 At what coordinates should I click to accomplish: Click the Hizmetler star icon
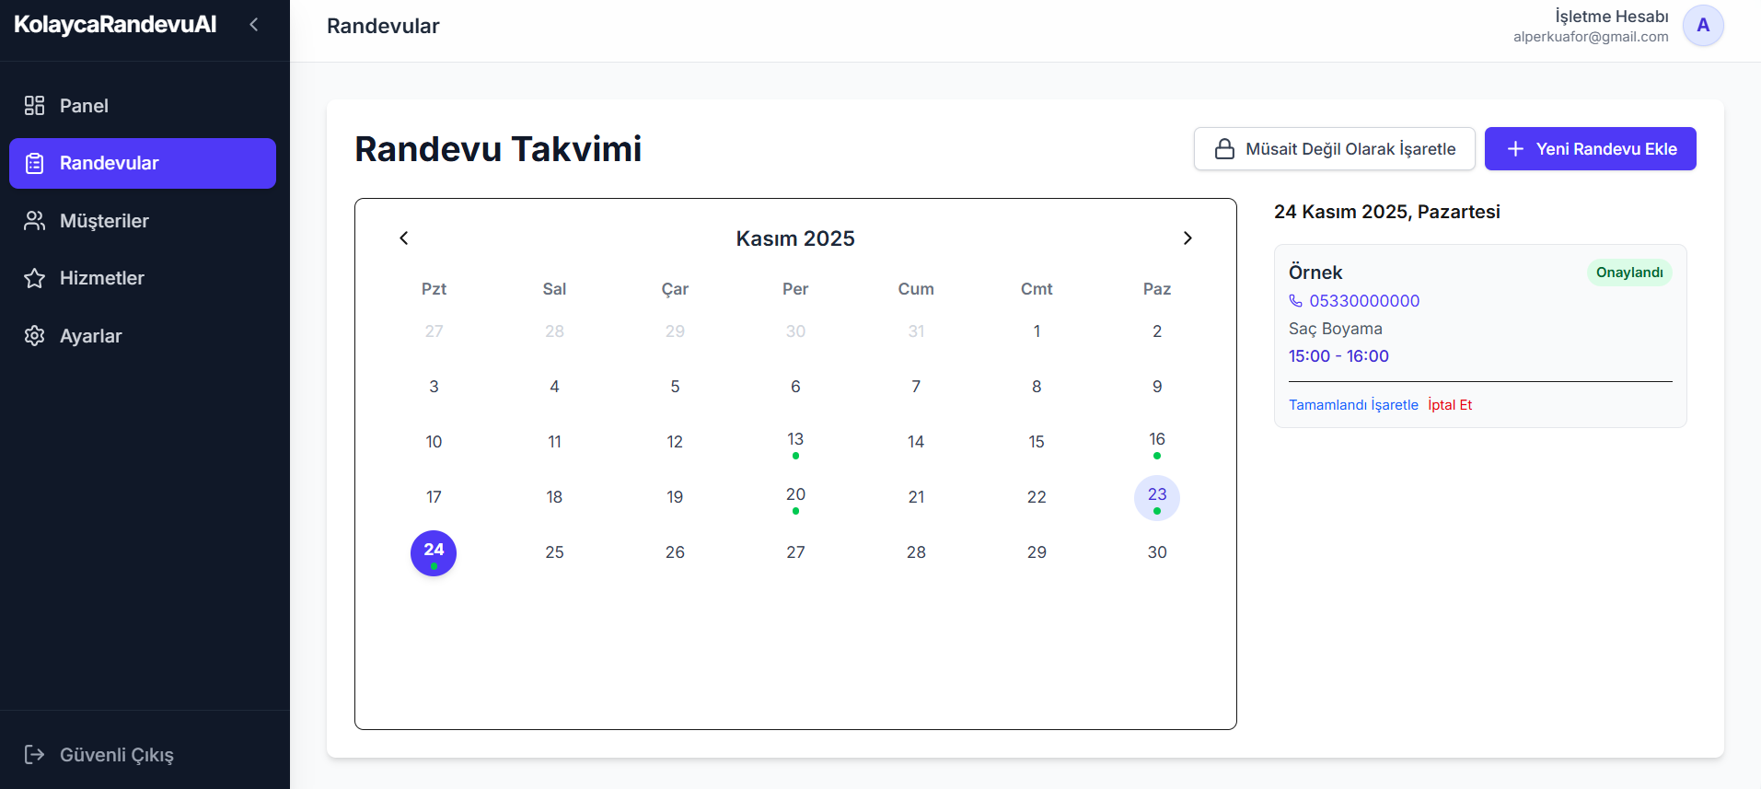coord(34,278)
